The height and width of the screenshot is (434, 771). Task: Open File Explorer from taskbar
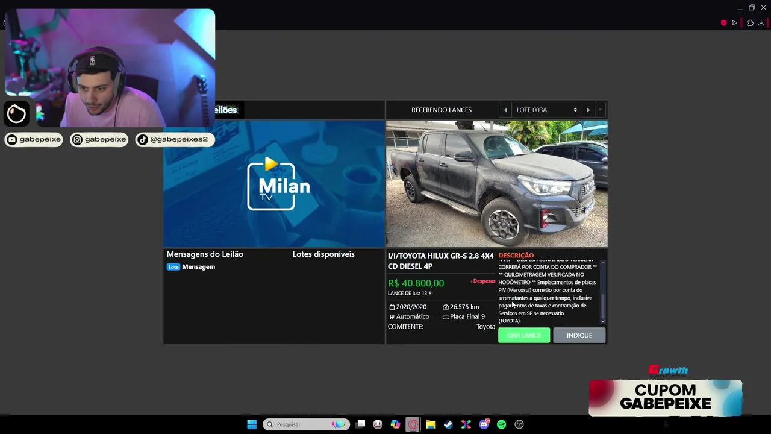pyautogui.click(x=431, y=424)
